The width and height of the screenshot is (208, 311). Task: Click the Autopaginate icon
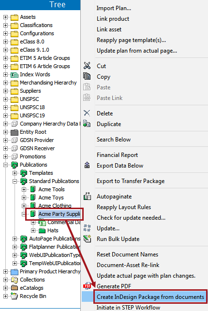(87, 196)
